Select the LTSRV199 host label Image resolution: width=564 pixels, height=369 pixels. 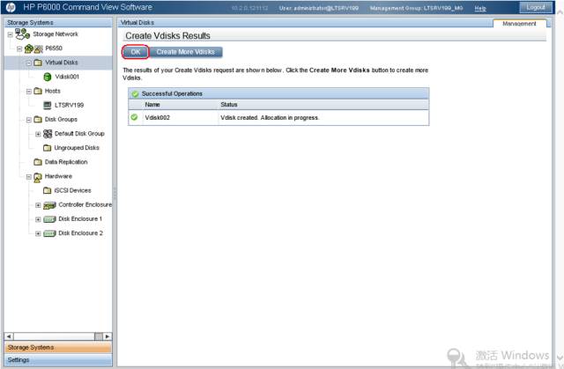[69, 106]
